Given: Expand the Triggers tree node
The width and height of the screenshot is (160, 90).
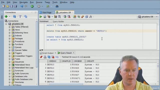Looking at the screenshot, I should click(9, 53).
